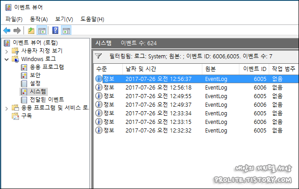Image resolution: width=299 pixels, height=189 pixels.
Task: Open the 보기(V) menu
Action: click(64, 19)
